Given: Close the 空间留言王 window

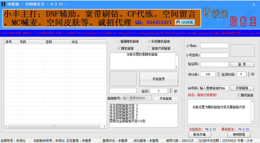Looking at the screenshot, I should click(x=254, y=5).
